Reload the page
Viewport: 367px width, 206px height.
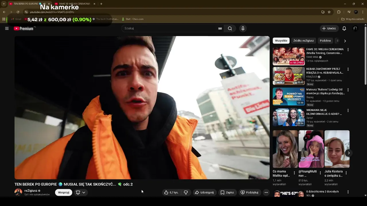click(18, 12)
